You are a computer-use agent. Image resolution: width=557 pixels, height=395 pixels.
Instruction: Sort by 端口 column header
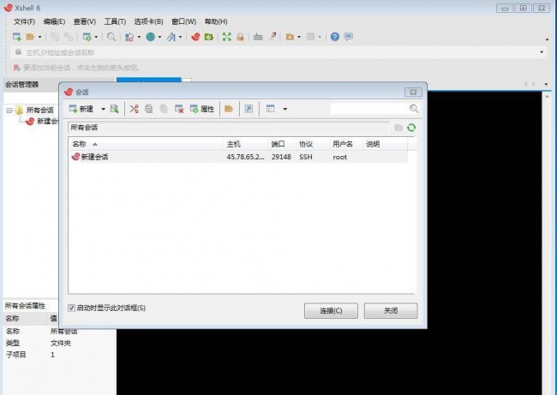tap(283, 144)
